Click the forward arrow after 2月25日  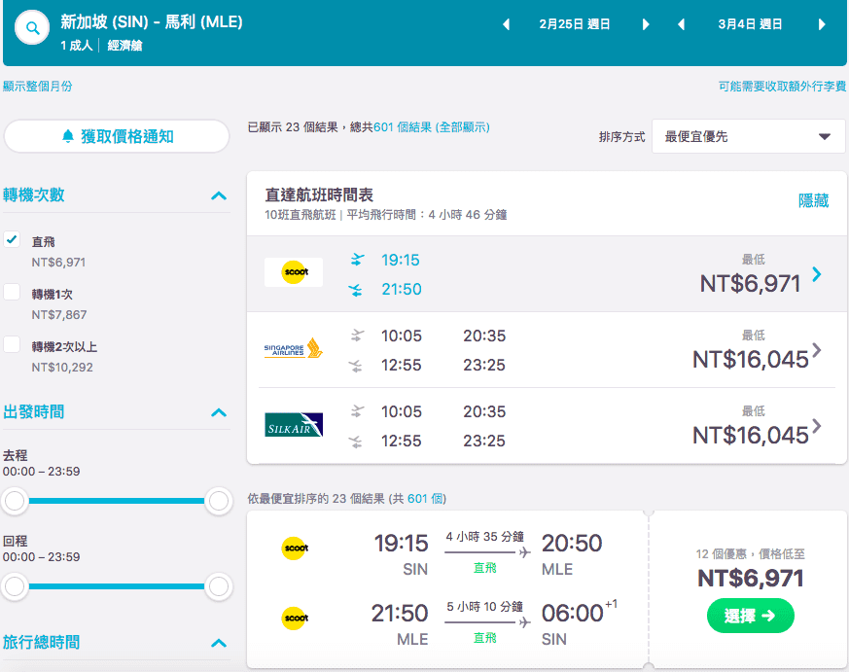pyautogui.click(x=646, y=24)
